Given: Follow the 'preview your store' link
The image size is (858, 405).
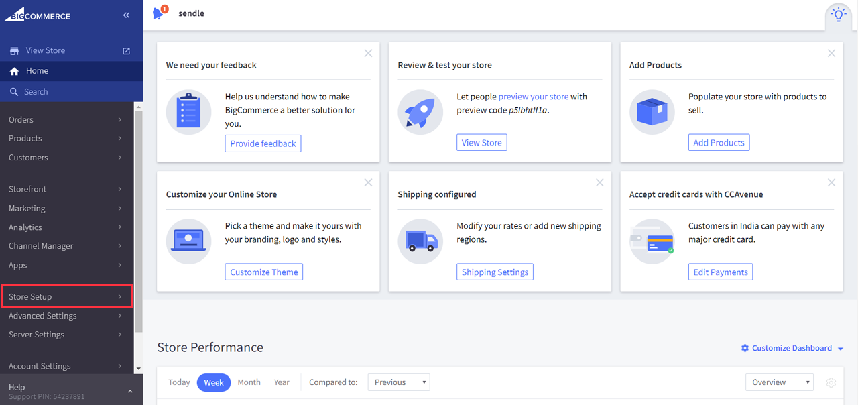Looking at the screenshot, I should tap(533, 97).
